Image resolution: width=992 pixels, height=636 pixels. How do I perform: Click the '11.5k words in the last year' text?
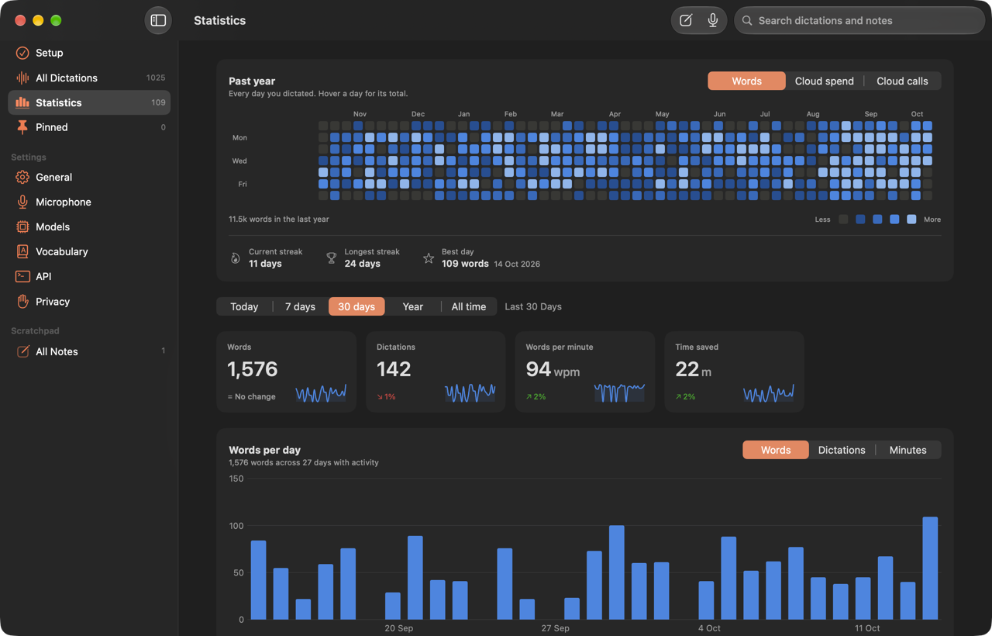coord(279,219)
